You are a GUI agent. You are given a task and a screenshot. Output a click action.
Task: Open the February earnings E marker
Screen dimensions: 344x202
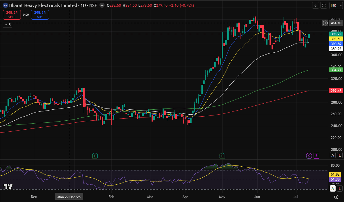95,156
